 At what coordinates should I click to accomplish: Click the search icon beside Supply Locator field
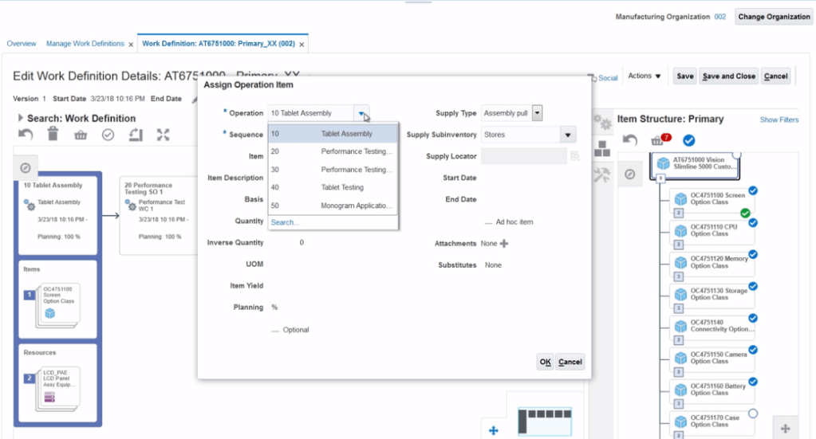point(574,157)
